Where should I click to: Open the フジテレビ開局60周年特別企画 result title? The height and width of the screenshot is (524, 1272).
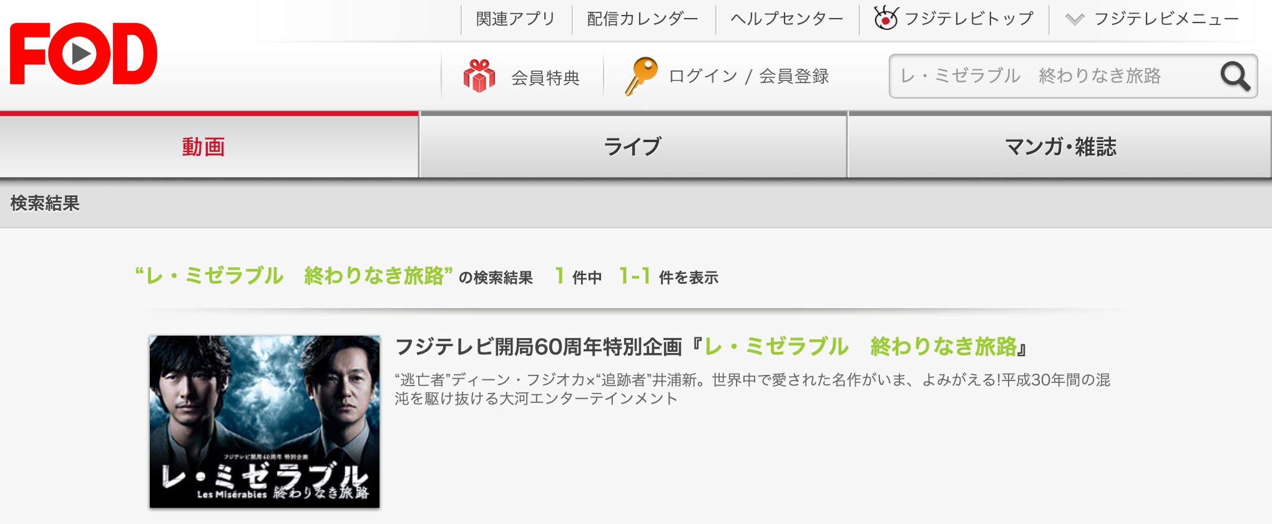pos(712,347)
